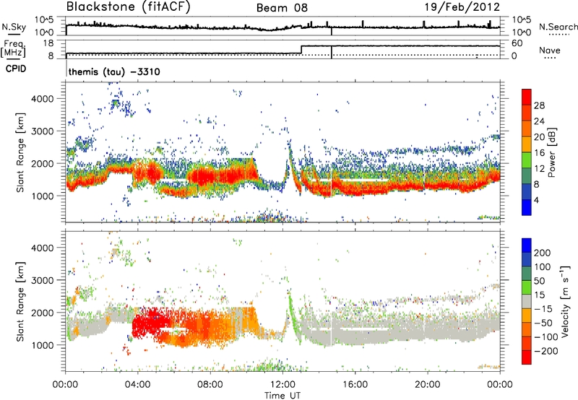Click the 16:00 time tick label

point(355,385)
